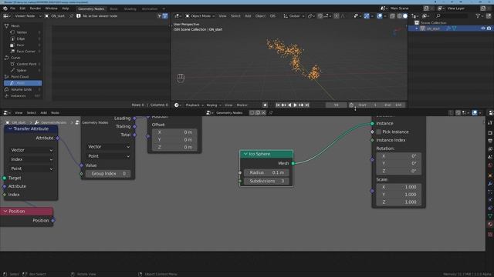Switch to Geometry Nodes workspace tab
The width and height of the screenshot is (494, 277).
tap(91, 8)
